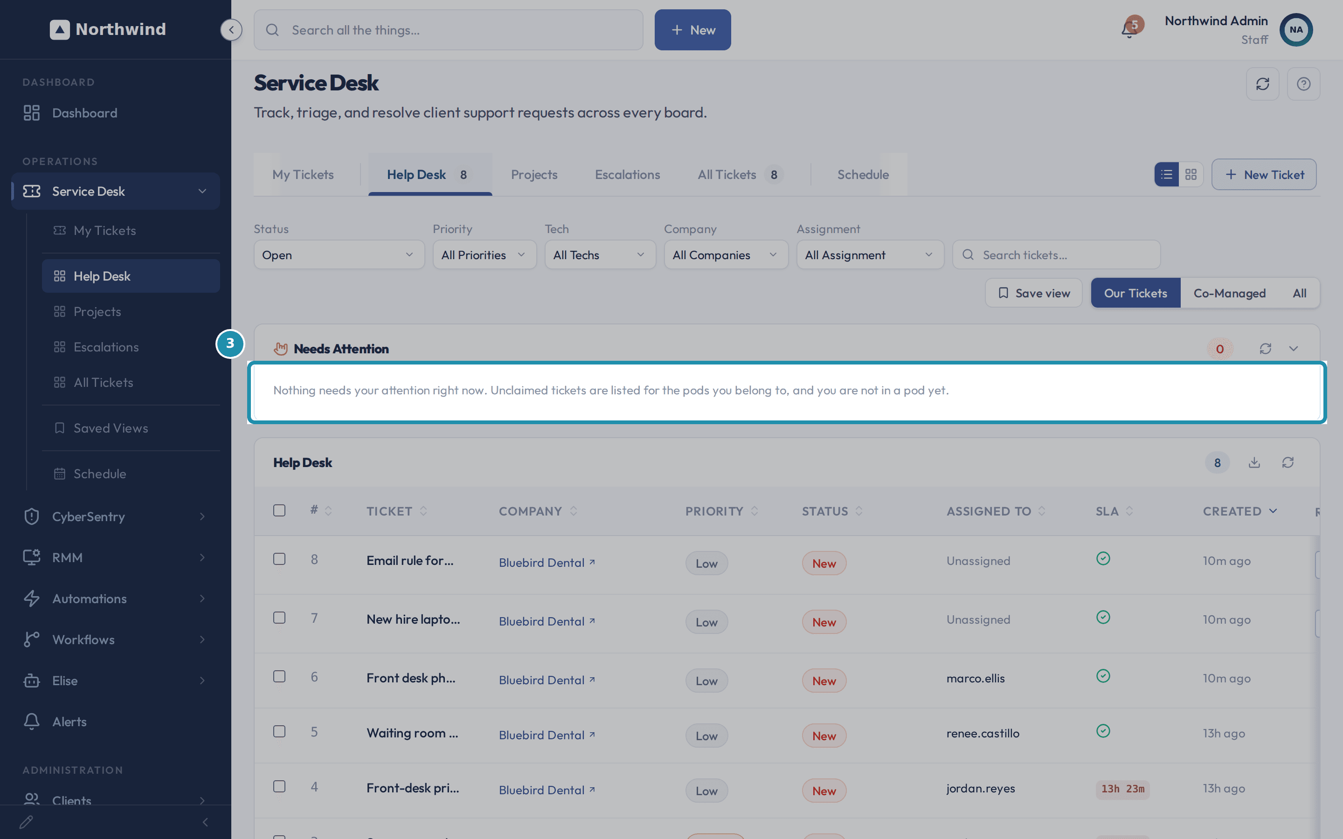Sort the table by SLA column
The width and height of the screenshot is (1343, 839).
pos(1115,511)
